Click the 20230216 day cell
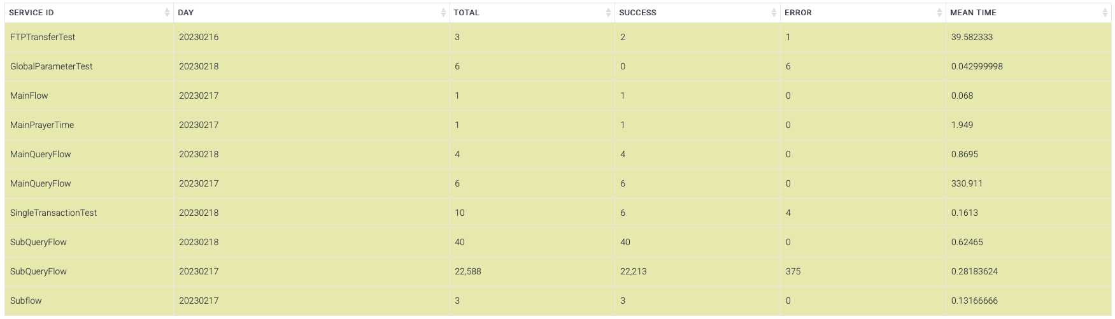 click(x=199, y=37)
